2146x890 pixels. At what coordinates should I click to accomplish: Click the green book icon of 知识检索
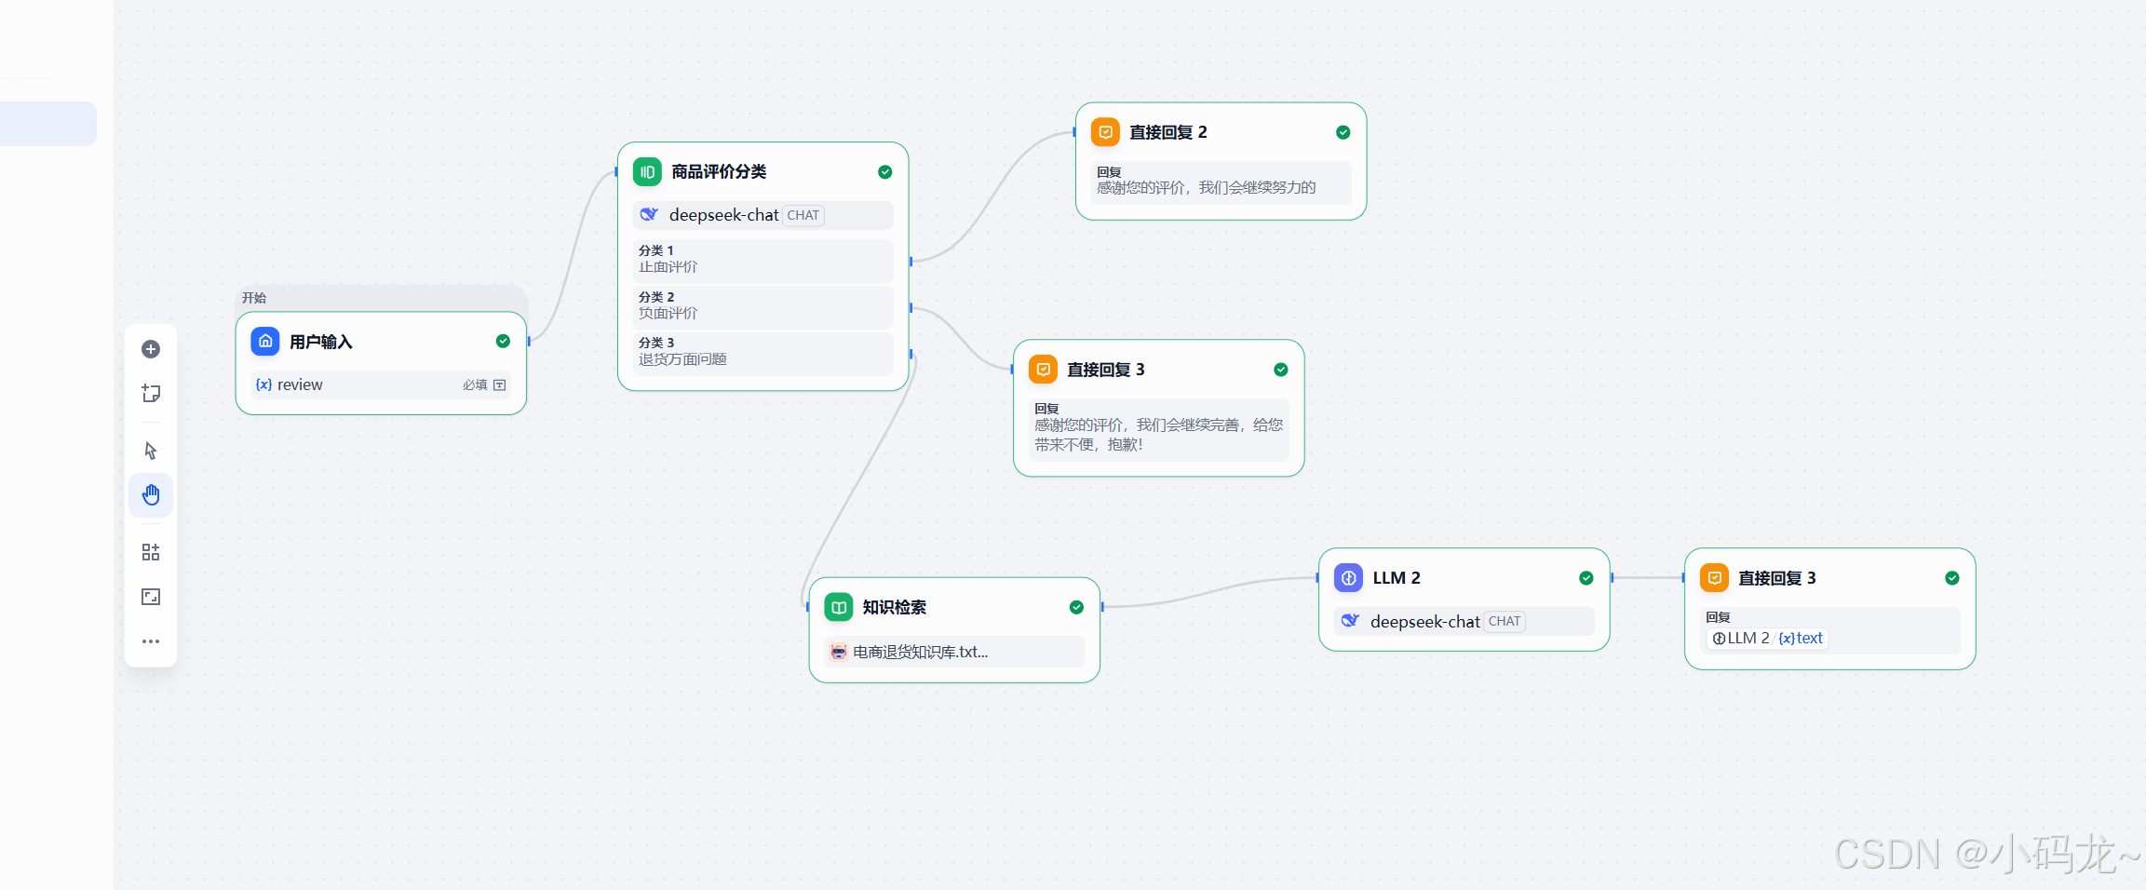pyautogui.click(x=839, y=607)
